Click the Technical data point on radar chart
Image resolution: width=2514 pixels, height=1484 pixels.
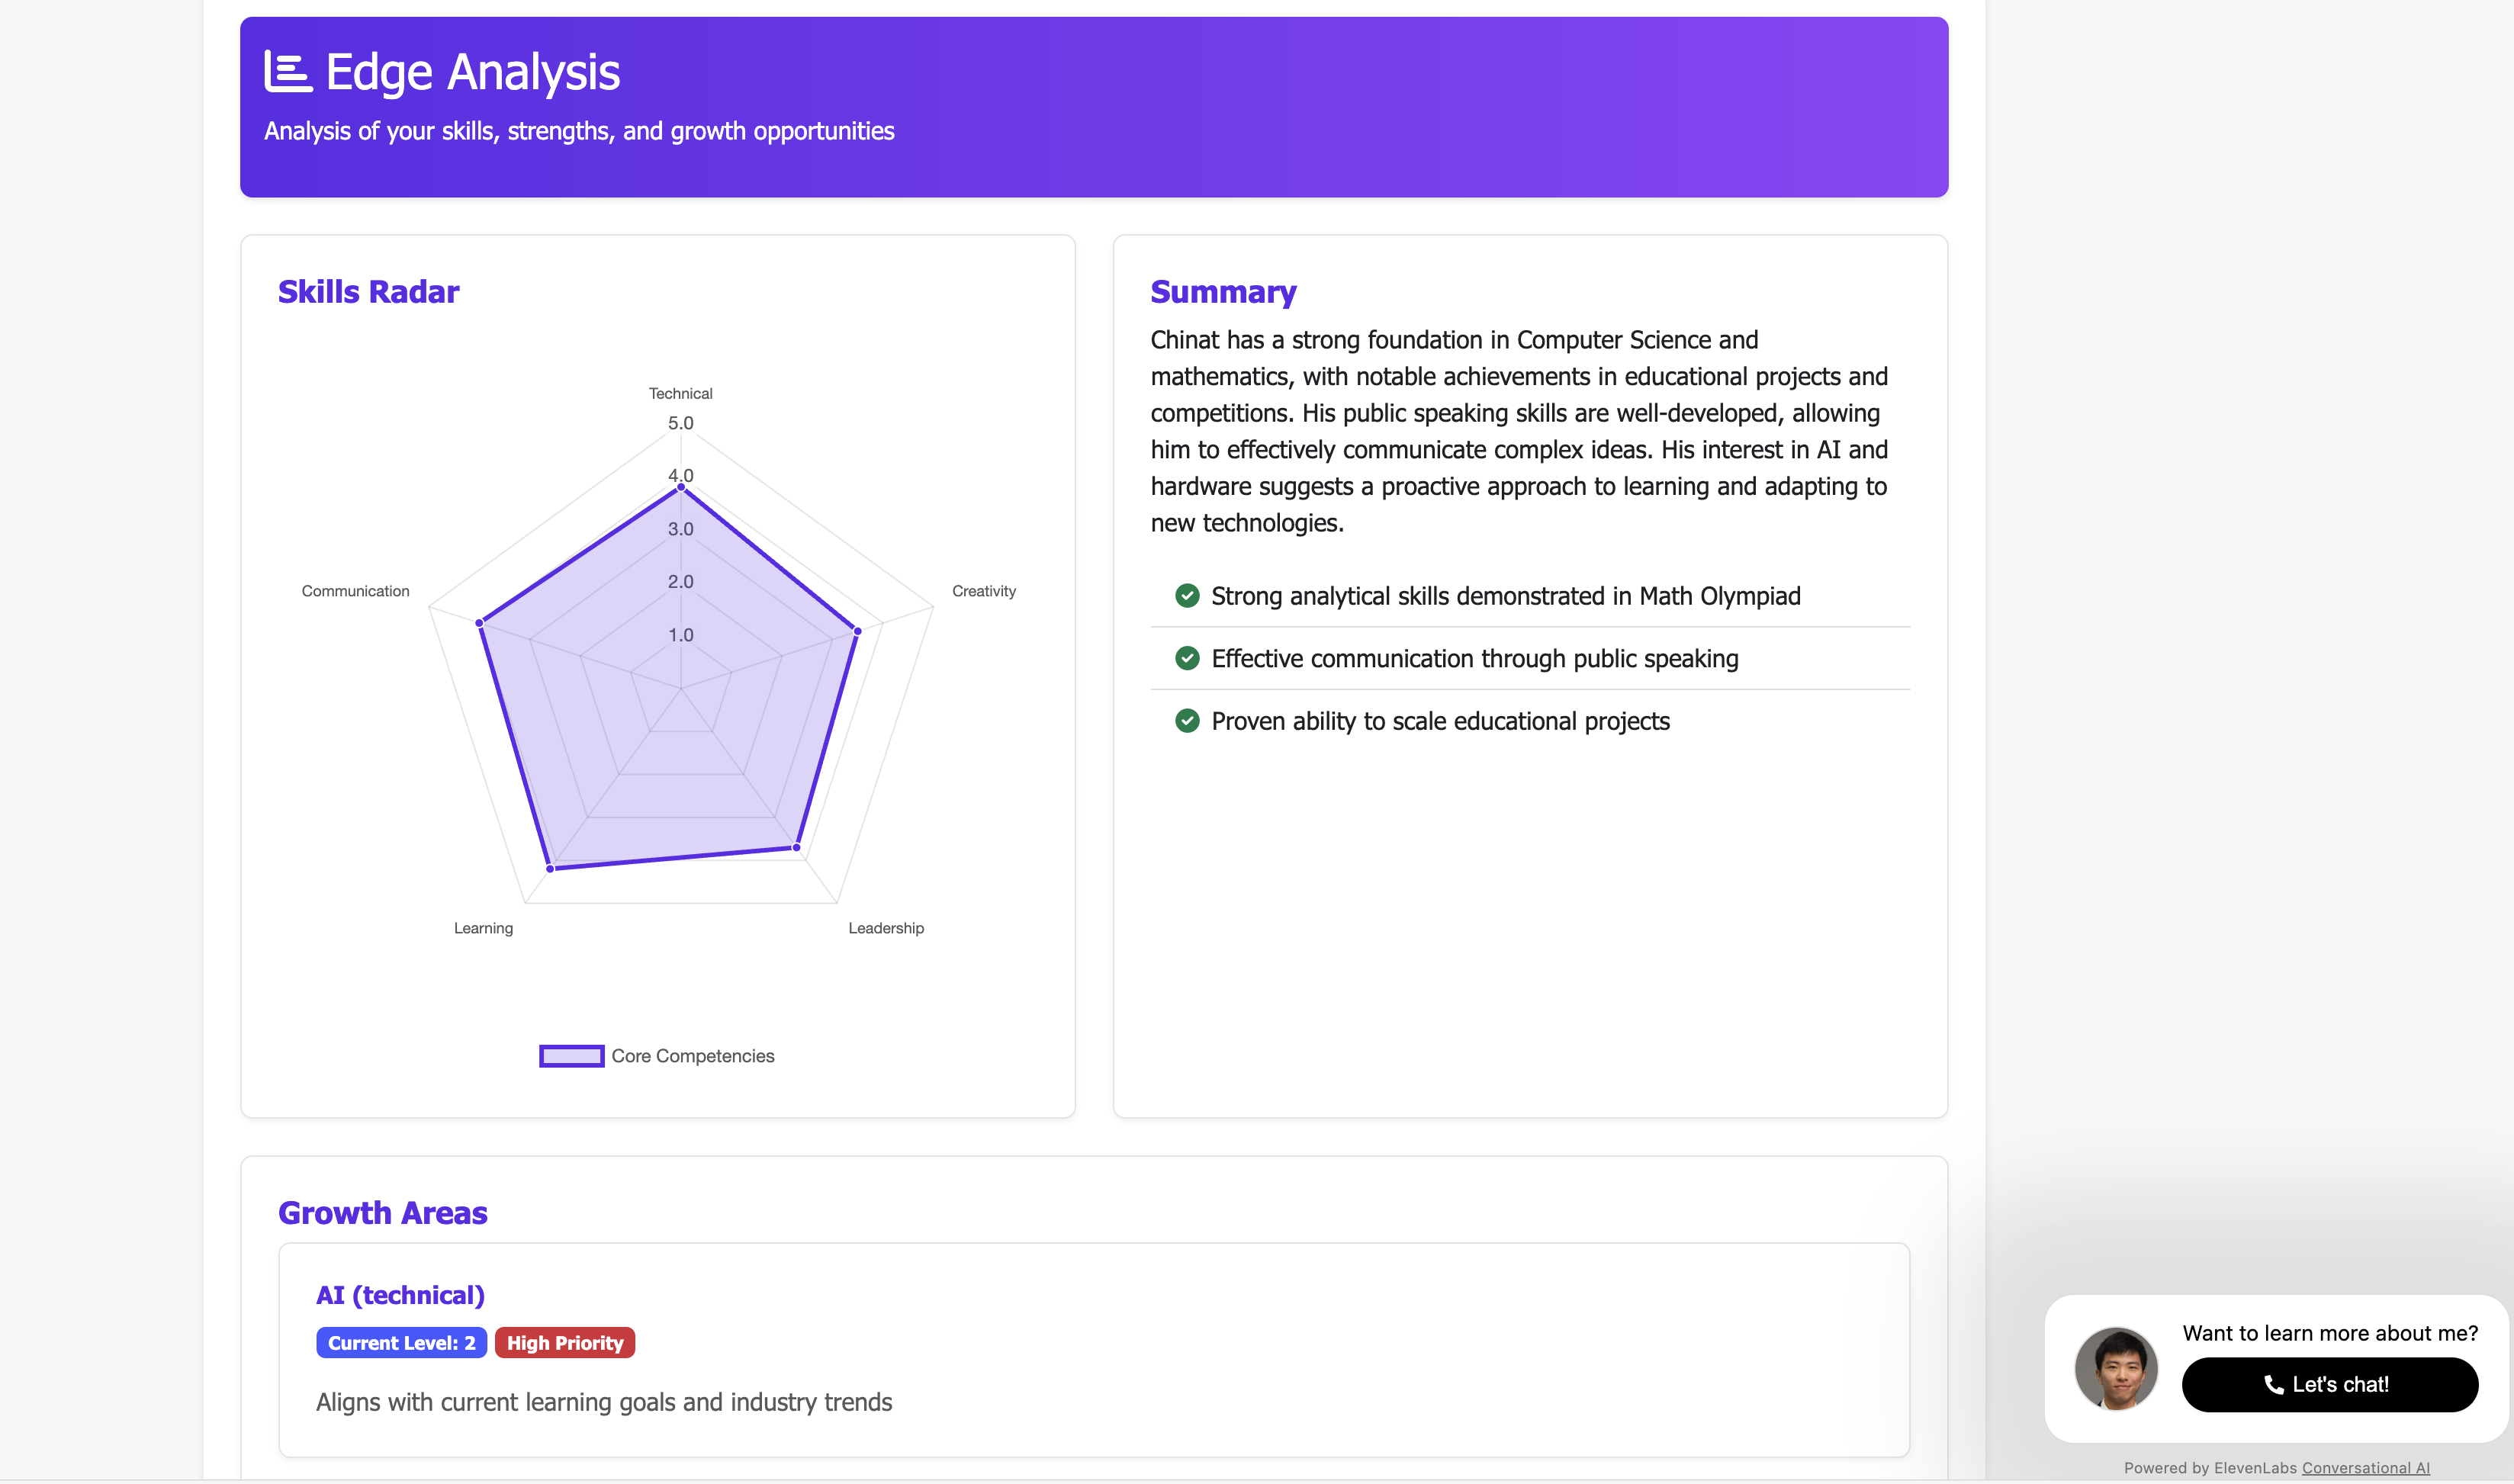point(681,488)
